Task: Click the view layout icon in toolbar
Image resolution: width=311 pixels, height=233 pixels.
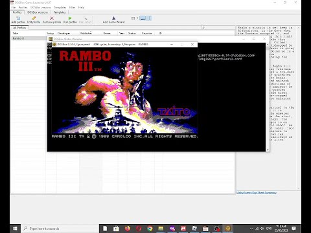Action: (x=133, y=18)
